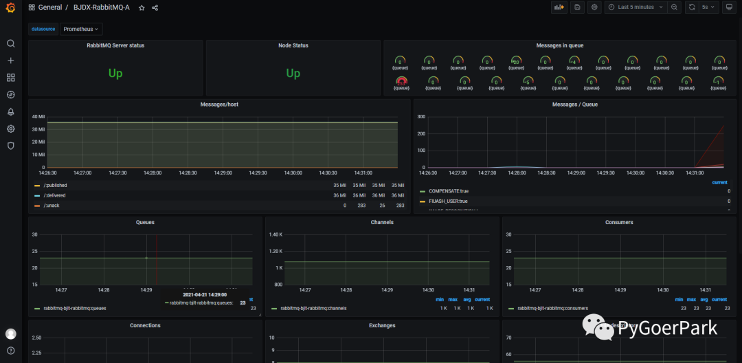
Task: Share the dashboard via share icon
Action: point(155,8)
